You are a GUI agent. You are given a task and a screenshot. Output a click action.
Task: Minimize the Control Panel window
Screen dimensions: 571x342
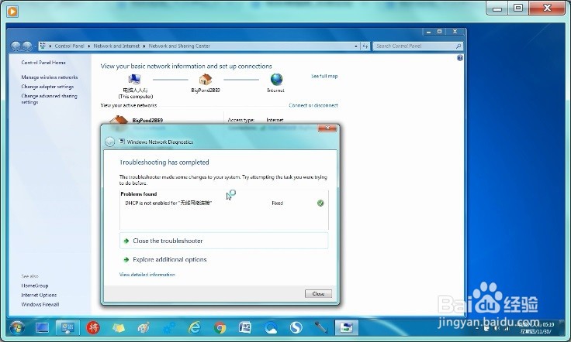[428, 32]
